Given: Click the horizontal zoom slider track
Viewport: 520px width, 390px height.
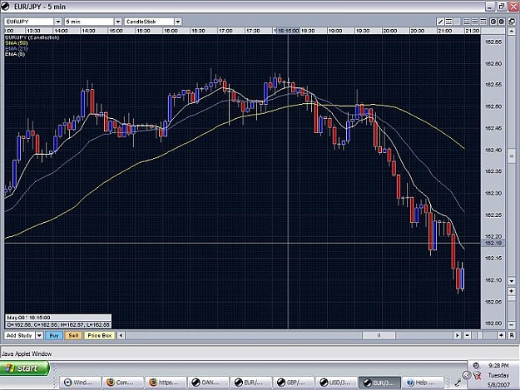Looking at the screenshot, I should point(484,335).
